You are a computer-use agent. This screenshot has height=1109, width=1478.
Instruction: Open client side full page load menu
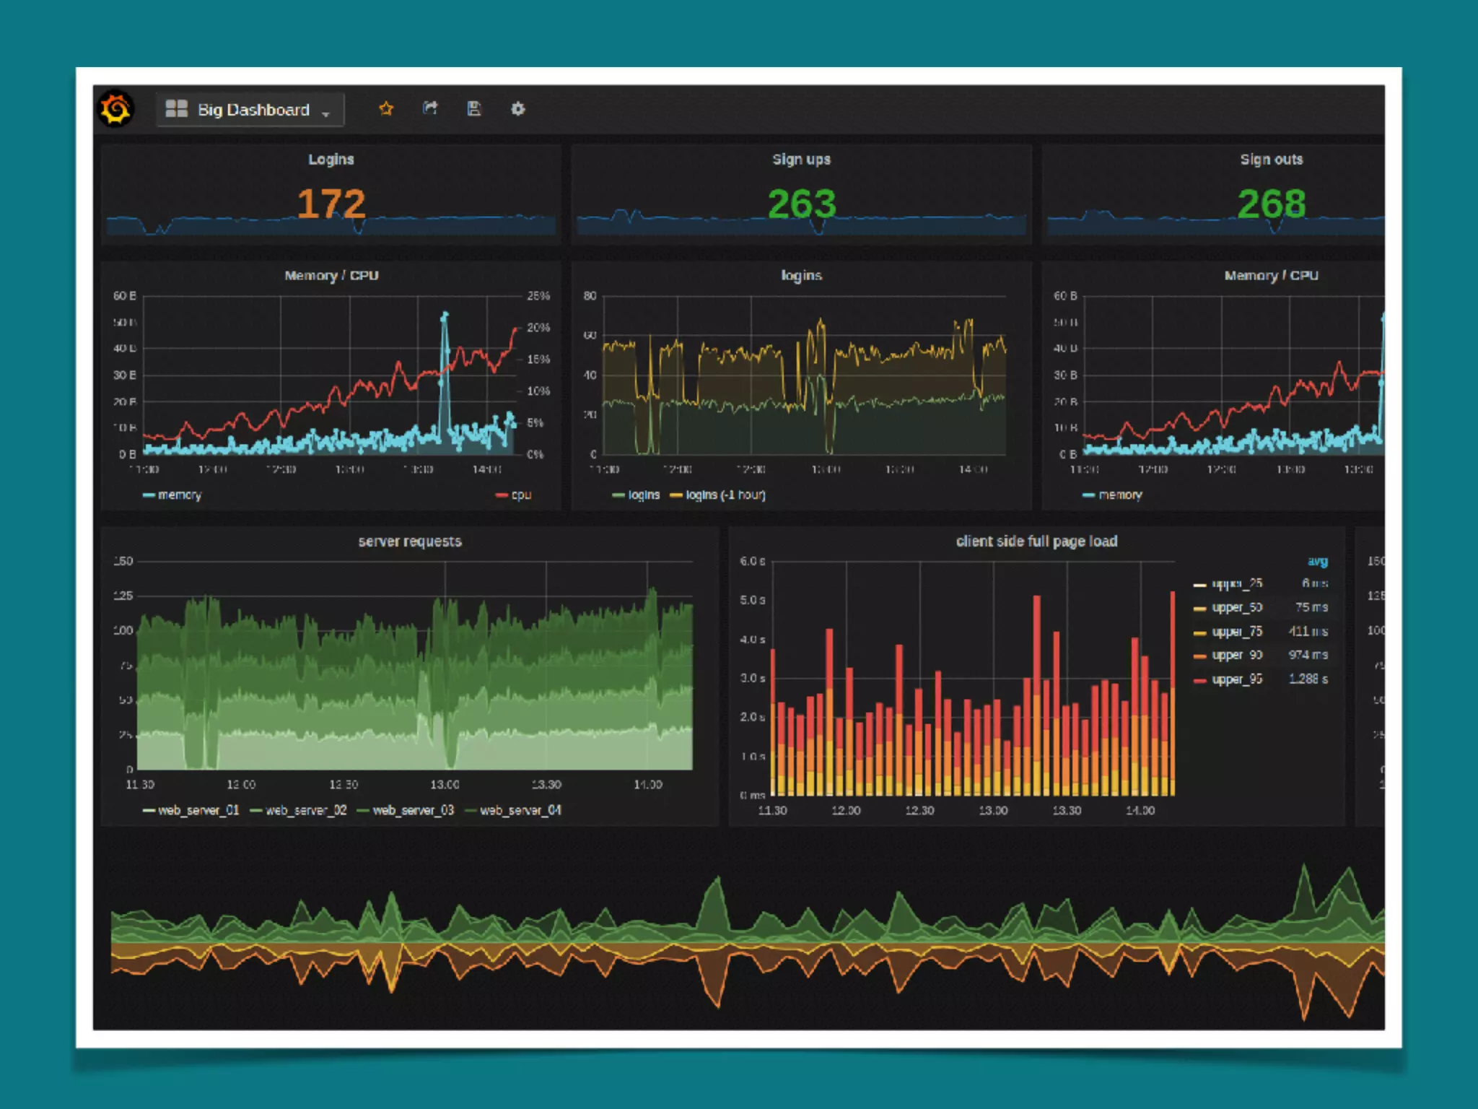(x=1036, y=542)
